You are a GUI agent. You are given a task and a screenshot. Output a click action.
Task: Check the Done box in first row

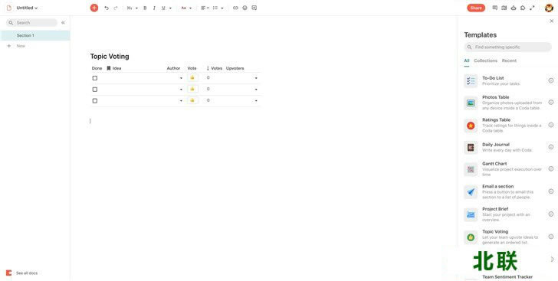[95, 78]
